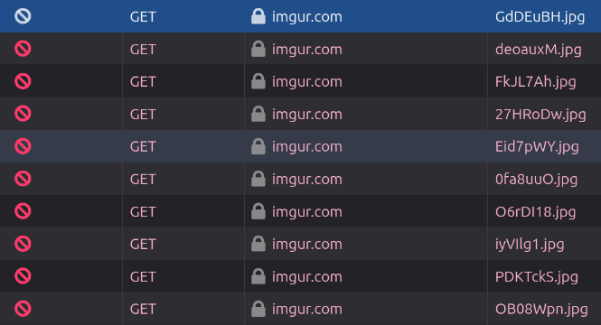Image resolution: width=601 pixels, height=325 pixels.
Task: Click GET method in 0fa8uuO.jpg row
Action: [143, 179]
